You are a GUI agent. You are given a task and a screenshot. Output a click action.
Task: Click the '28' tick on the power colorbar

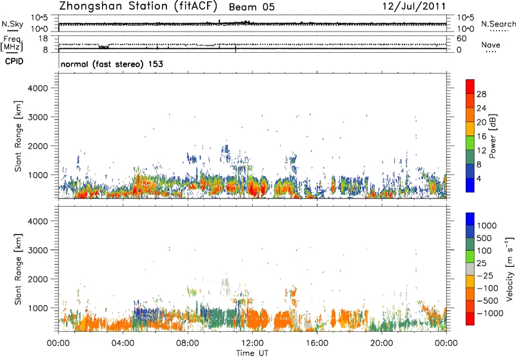(x=481, y=94)
